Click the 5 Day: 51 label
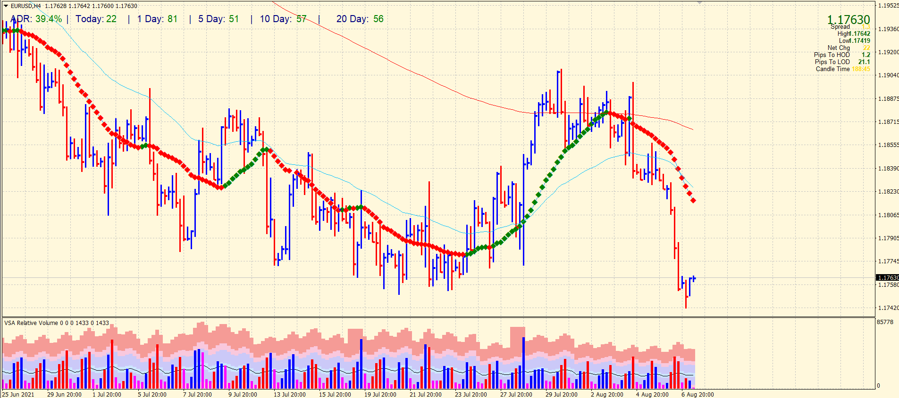The height and width of the screenshot is (398, 899). pyautogui.click(x=218, y=19)
